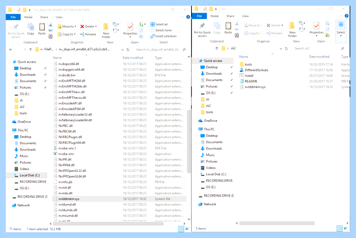Image resolution: width=356 pixels, height=238 pixels.
Task: Click Invert selection in left window
Action: pos(163,36)
